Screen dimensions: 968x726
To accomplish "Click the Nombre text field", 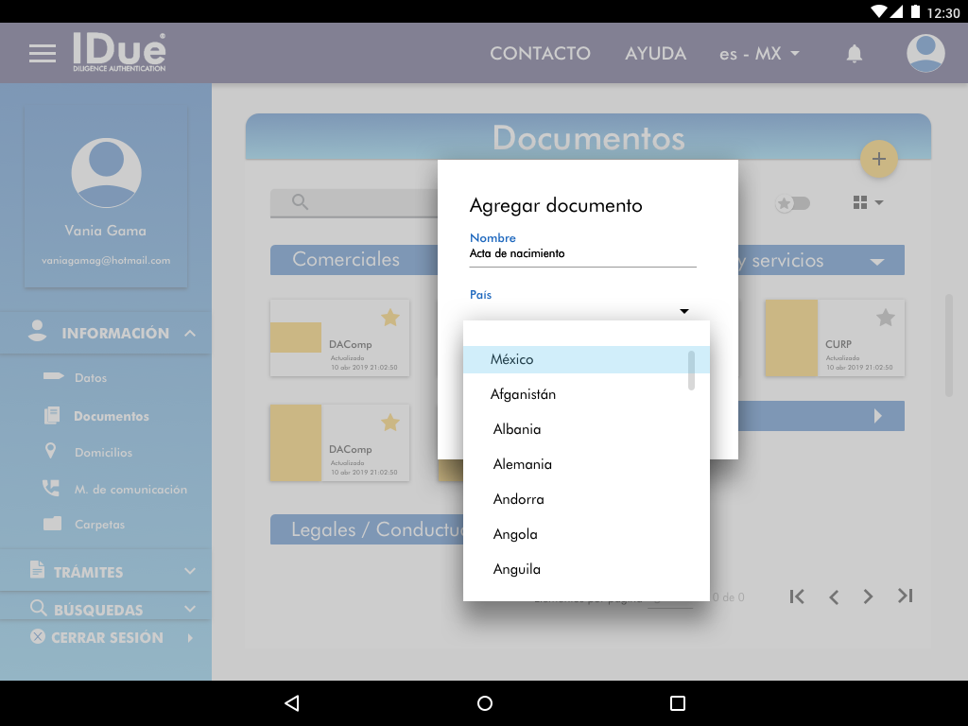I will pyautogui.click(x=582, y=254).
